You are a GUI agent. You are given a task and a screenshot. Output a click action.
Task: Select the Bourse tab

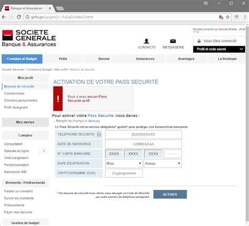(x=104, y=59)
